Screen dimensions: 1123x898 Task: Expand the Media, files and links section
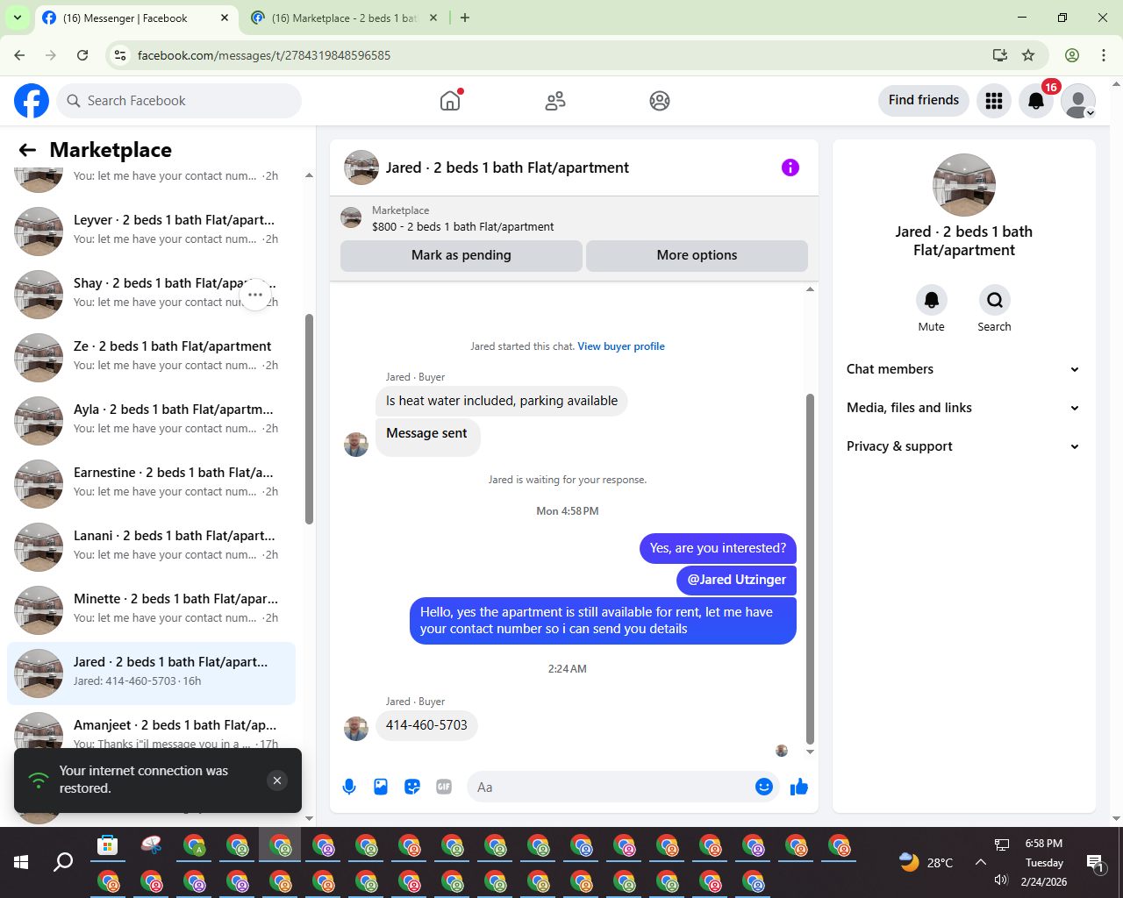coord(963,408)
